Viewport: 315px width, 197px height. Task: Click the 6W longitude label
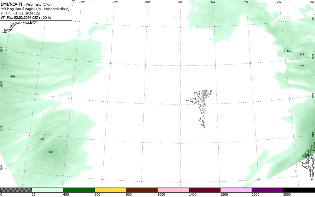click(213, 2)
